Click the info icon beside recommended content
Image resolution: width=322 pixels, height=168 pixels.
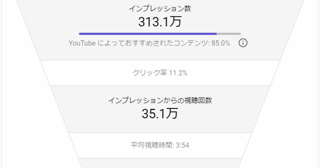point(243,43)
